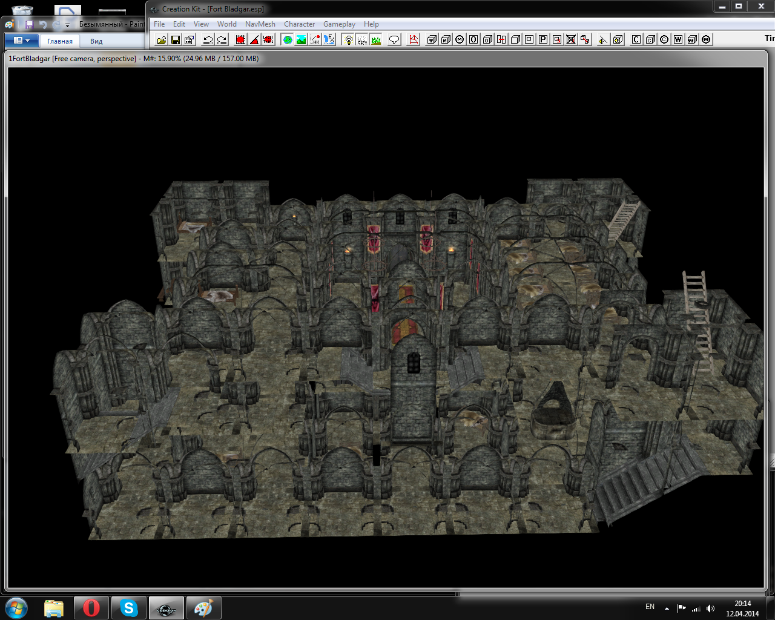Toggle bright lights with the lightbulb icon
This screenshot has height=620, width=775.
pyautogui.click(x=349, y=39)
